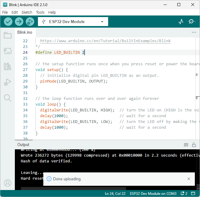This screenshot has height=197, width=200.
Task: Click the setup function comment on line 26
Action: click(117, 64)
